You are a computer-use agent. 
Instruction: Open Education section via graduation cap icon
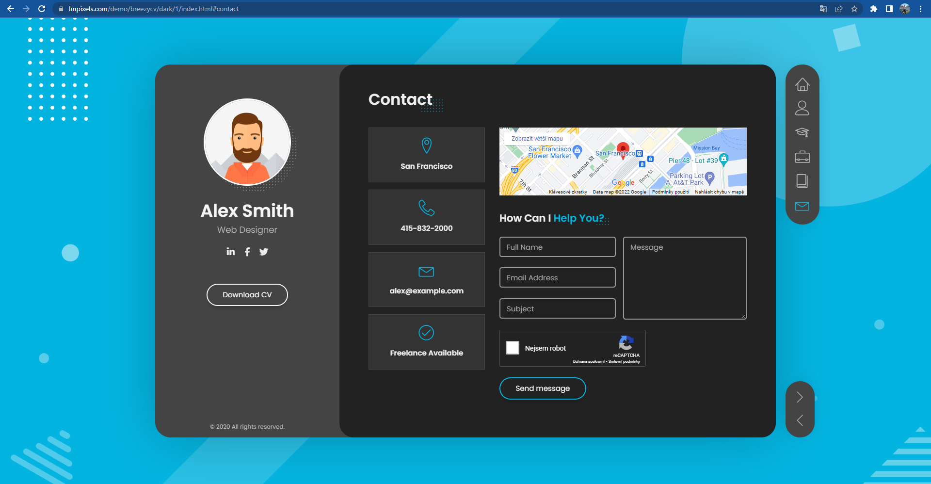pyautogui.click(x=802, y=132)
